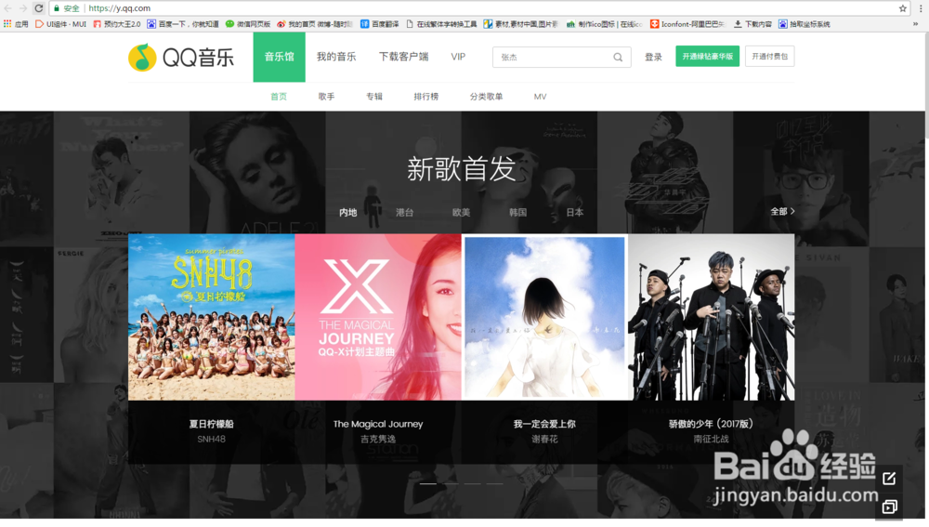
Task: Go to the 排行榜 sub-navigation item
Action: pyautogui.click(x=426, y=97)
